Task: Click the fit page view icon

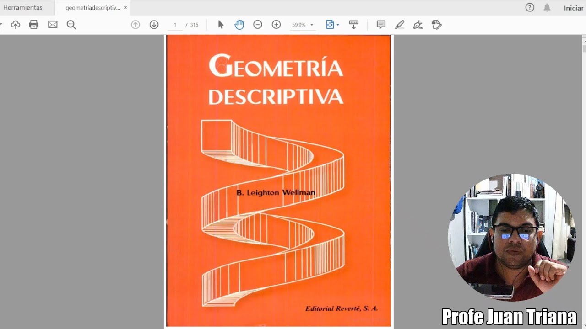Action: coord(330,25)
